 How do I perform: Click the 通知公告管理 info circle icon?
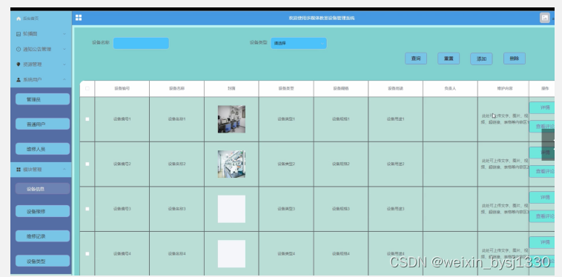(19, 50)
